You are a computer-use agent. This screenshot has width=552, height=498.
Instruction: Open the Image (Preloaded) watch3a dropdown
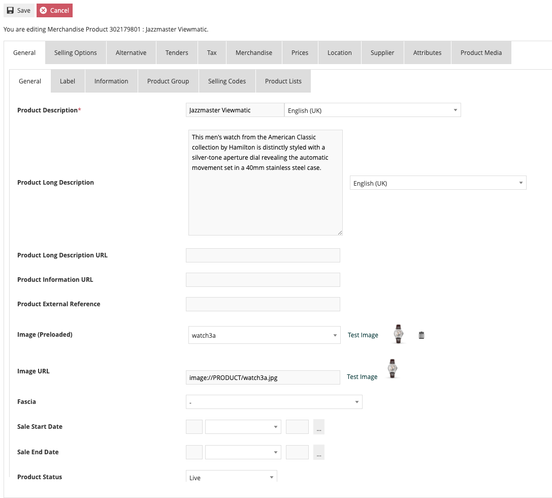[x=265, y=335]
